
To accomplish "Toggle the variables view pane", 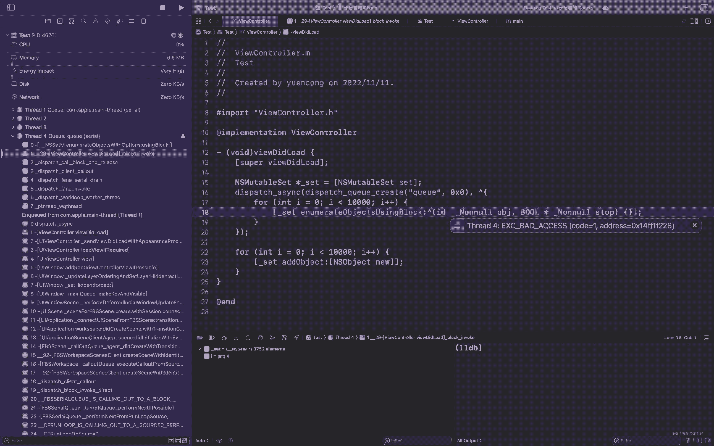I will click(699, 440).
